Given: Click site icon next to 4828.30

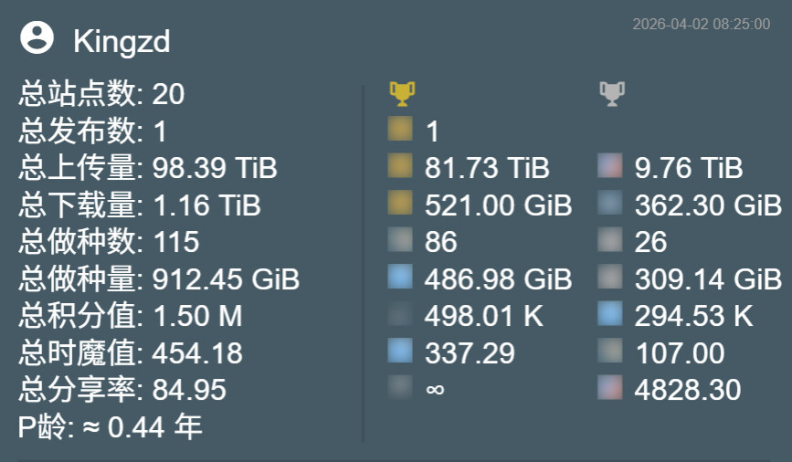Looking at the screenshot, I should (x=610, y=387).
